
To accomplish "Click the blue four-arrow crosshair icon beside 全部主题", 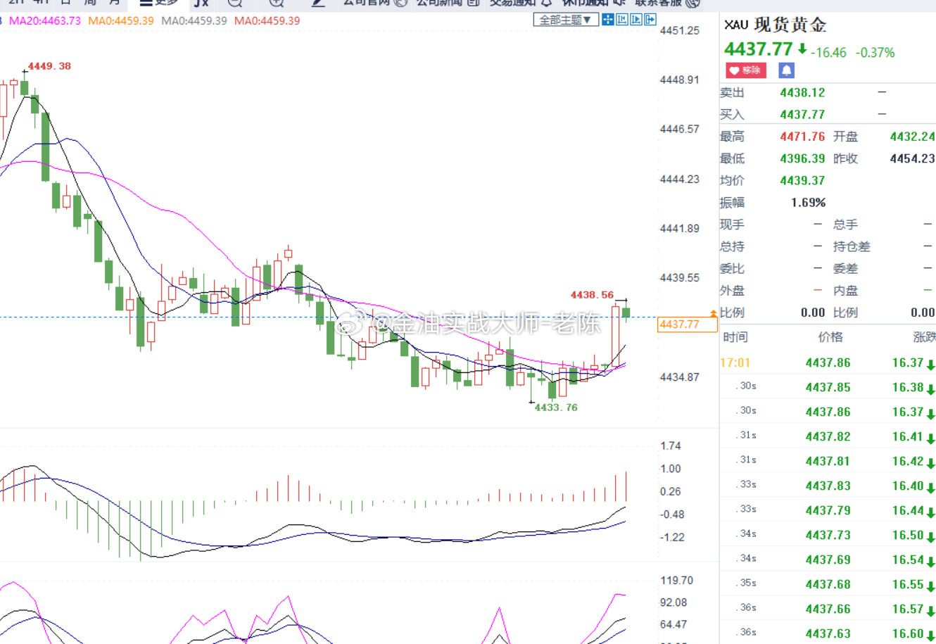I will (607, 20).
